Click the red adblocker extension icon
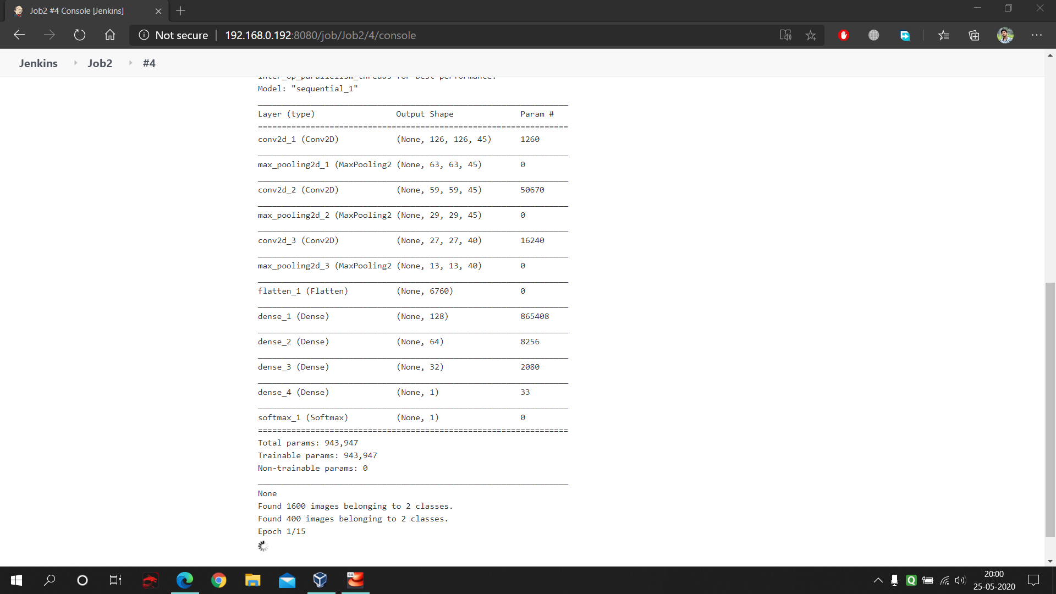The height and width of the screenshot is (594, 1056). pos(844,35)
